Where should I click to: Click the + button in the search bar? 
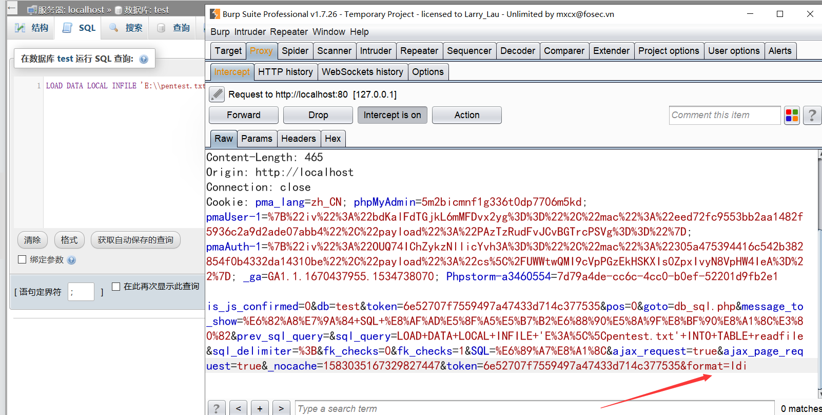[x=260, y=408]
